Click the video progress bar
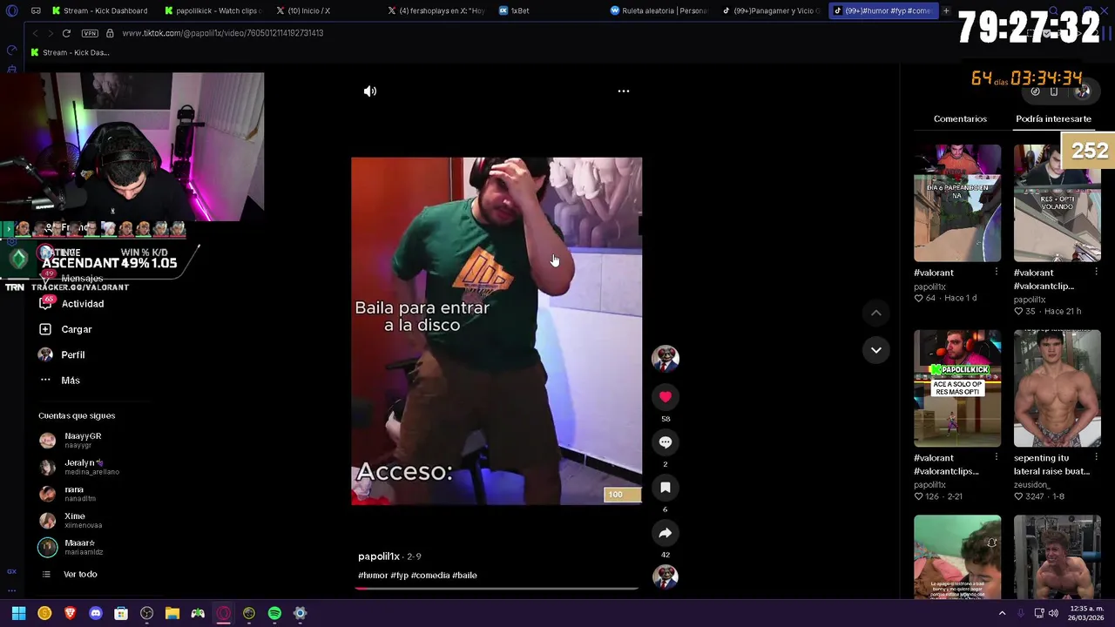 pos(497,589)
